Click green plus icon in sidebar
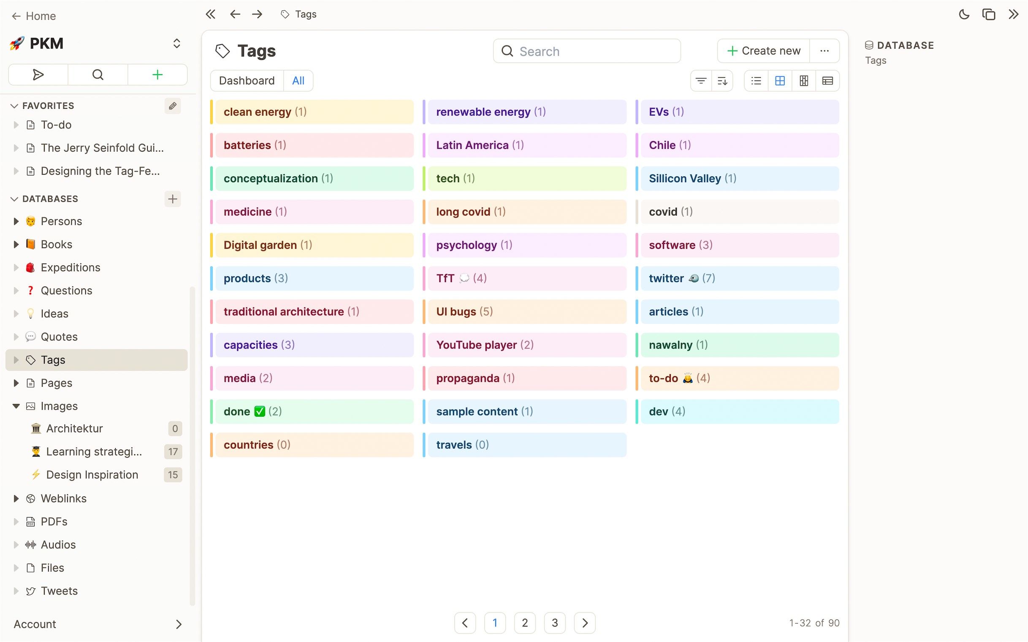Screen dimensions: 1028x642 click(157, 75)
